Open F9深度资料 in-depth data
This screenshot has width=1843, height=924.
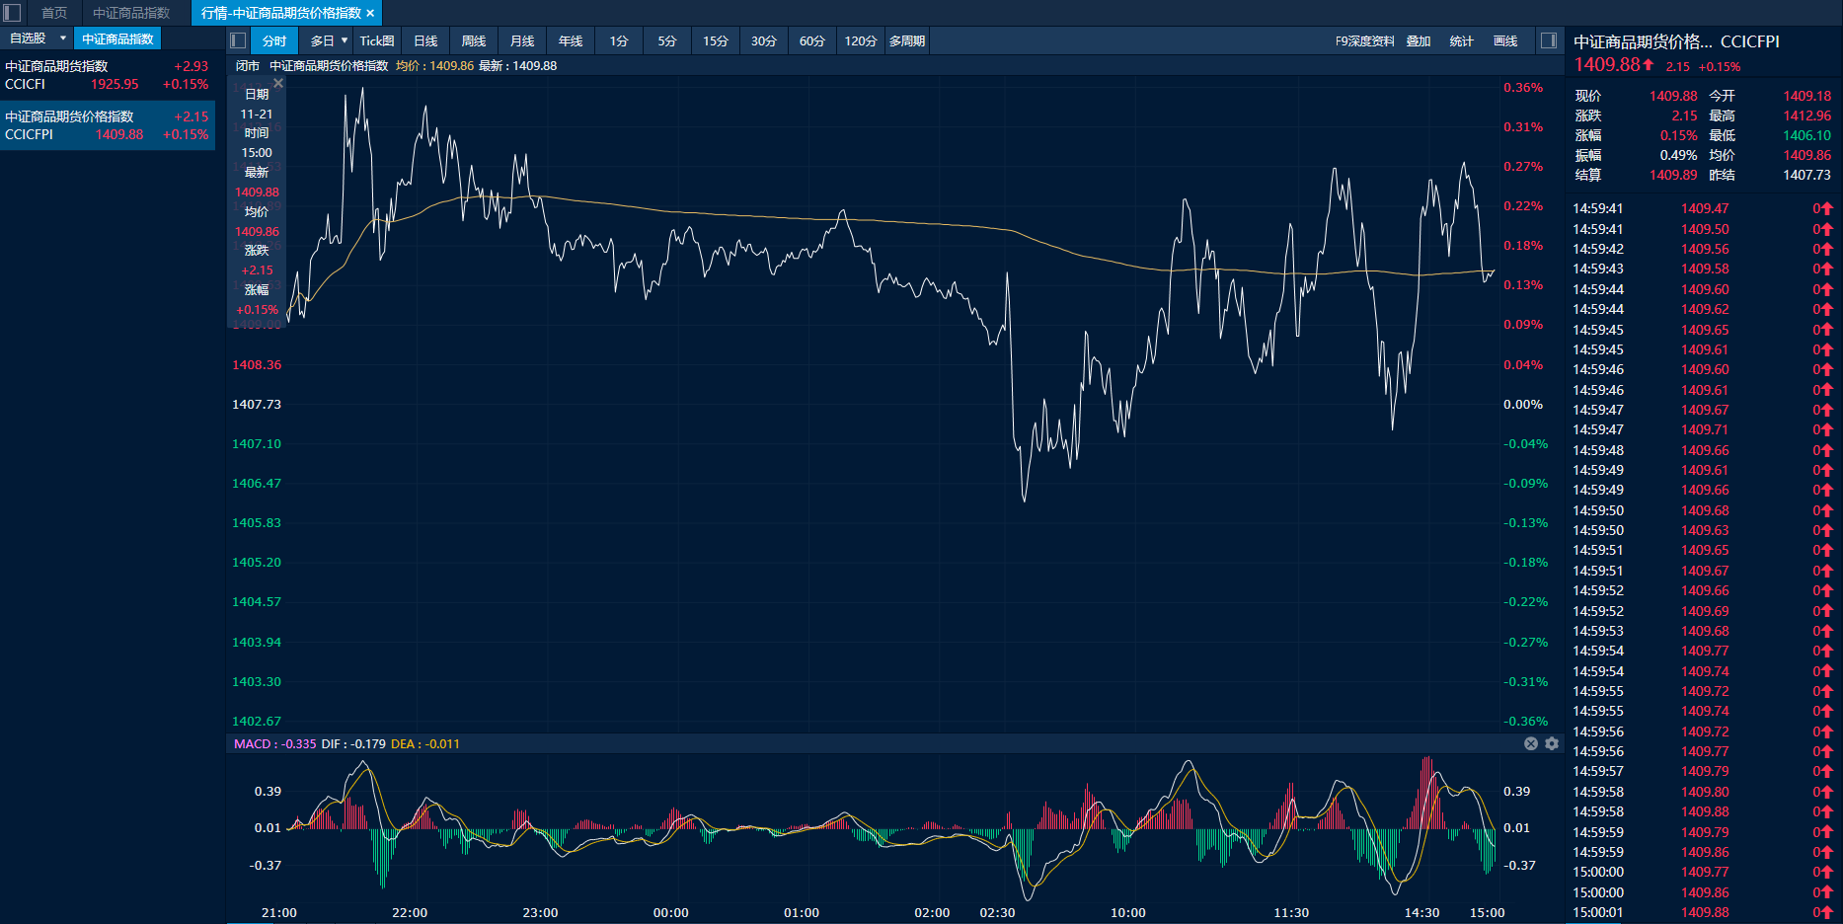[x=1364, y=40]
